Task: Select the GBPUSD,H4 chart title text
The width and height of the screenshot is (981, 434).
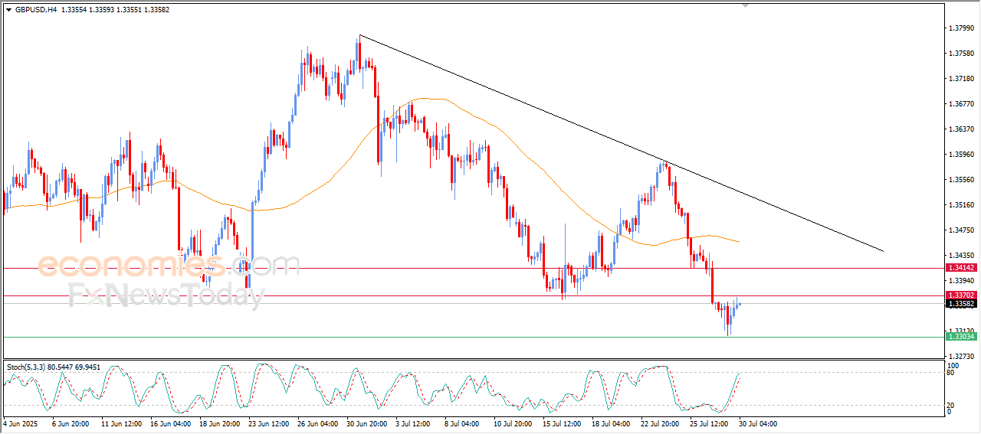Action: pos(35,10)
